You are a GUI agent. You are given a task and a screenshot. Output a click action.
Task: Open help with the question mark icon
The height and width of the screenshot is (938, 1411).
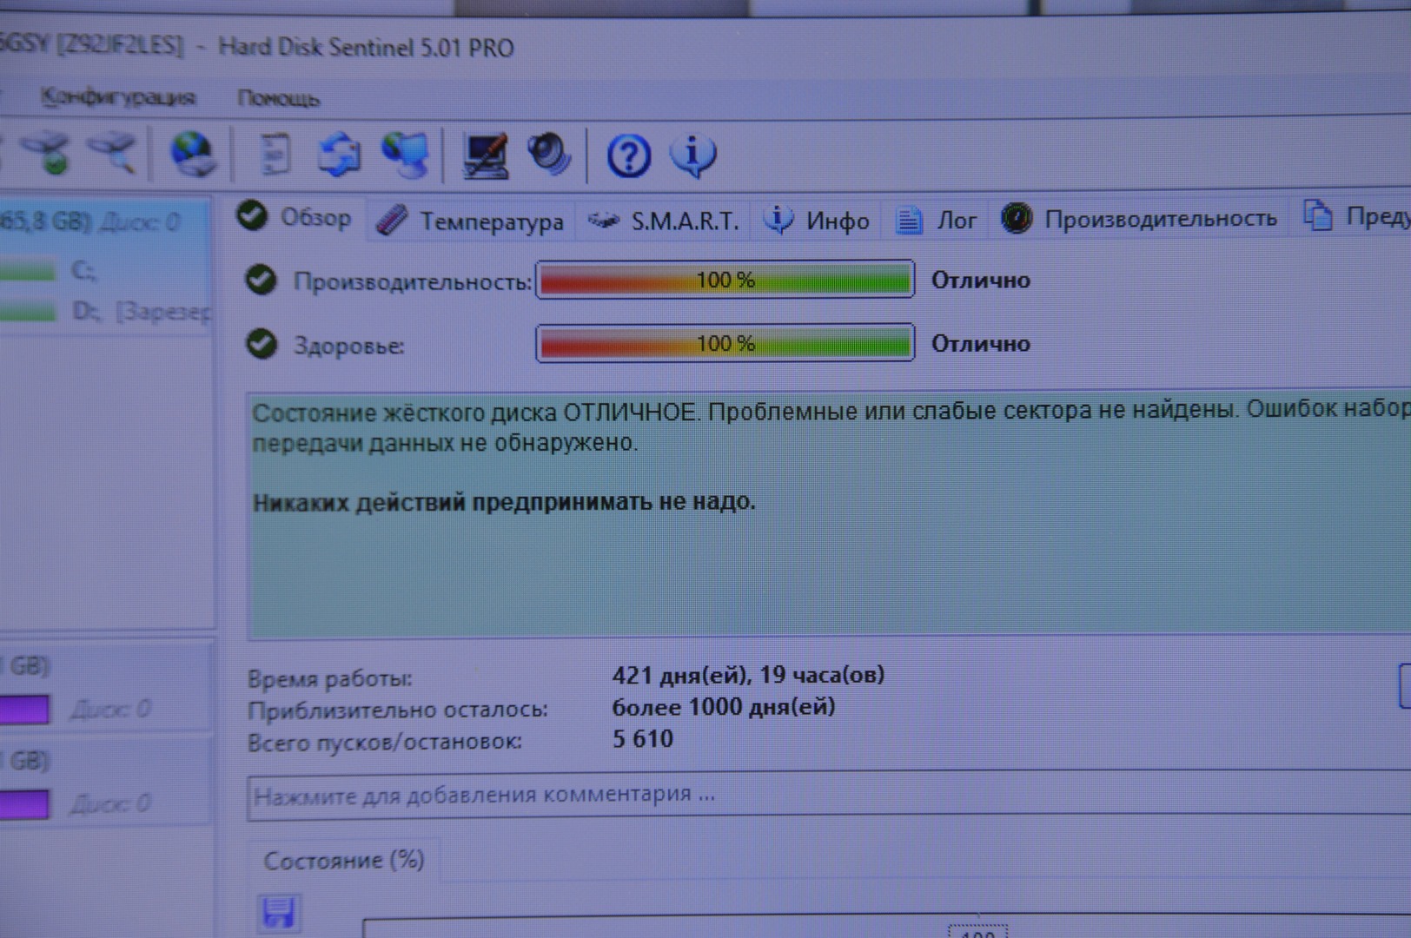pyautogui.click(x=628, y=156)
